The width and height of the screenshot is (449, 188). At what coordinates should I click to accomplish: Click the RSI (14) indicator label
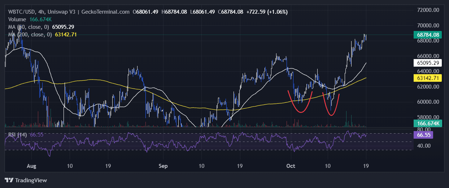[17, 134]
